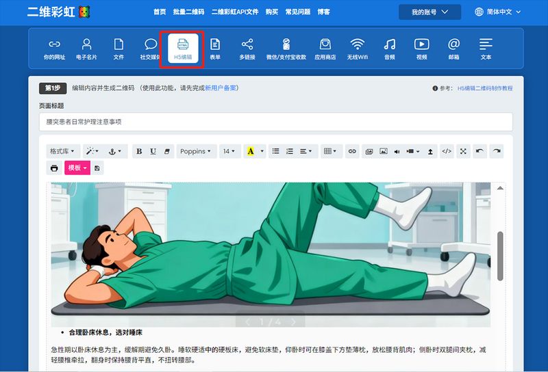Open the 常见问题 FAQ menu item

pyautogui.click(x=297, y=12)
